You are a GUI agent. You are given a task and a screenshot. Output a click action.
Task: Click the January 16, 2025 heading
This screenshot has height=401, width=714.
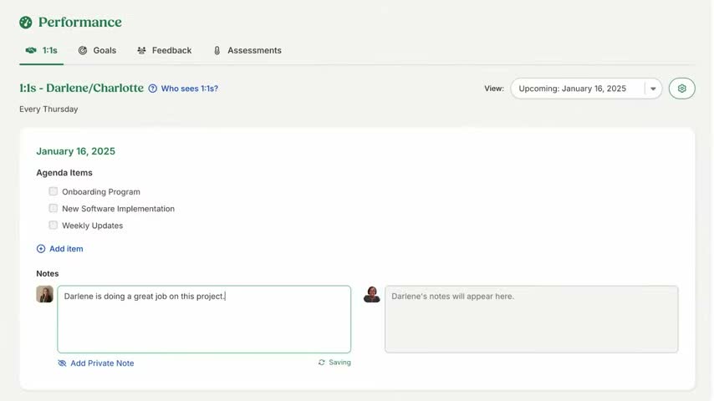point(75,151)
